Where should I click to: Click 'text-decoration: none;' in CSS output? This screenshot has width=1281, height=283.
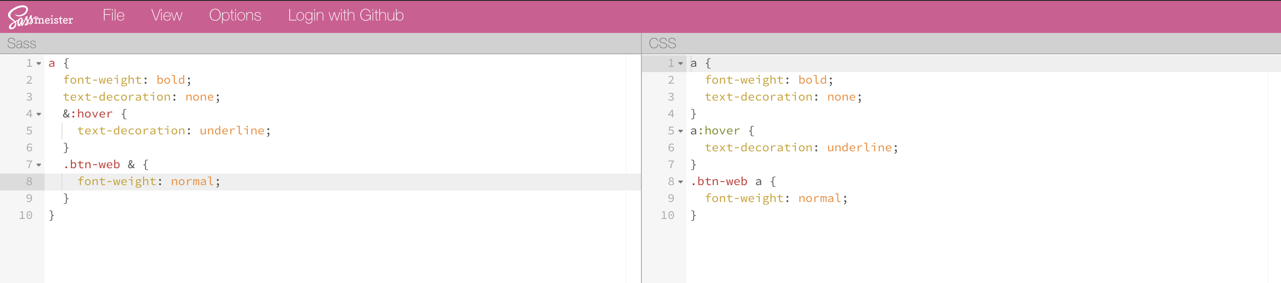[784, 97]
